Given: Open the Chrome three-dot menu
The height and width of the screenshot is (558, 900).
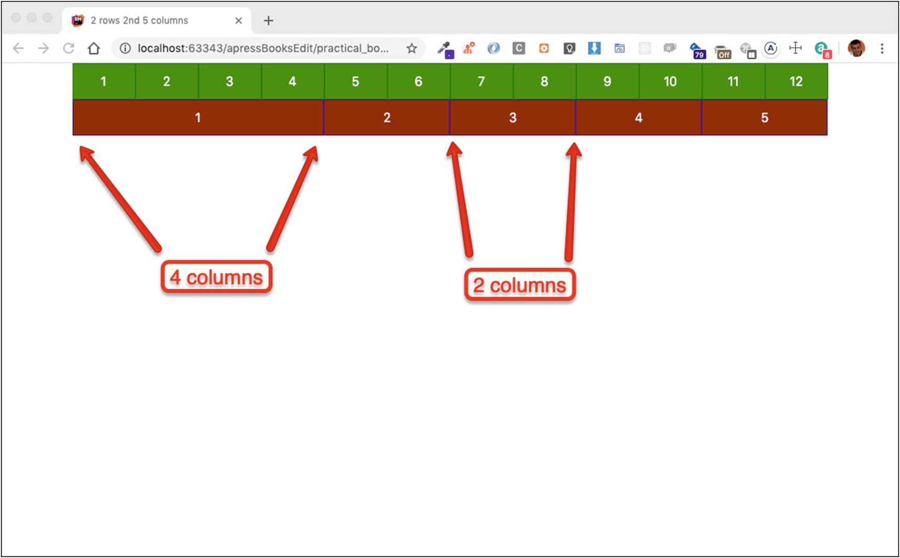Looking at the screenshot, I should [882, 49].
